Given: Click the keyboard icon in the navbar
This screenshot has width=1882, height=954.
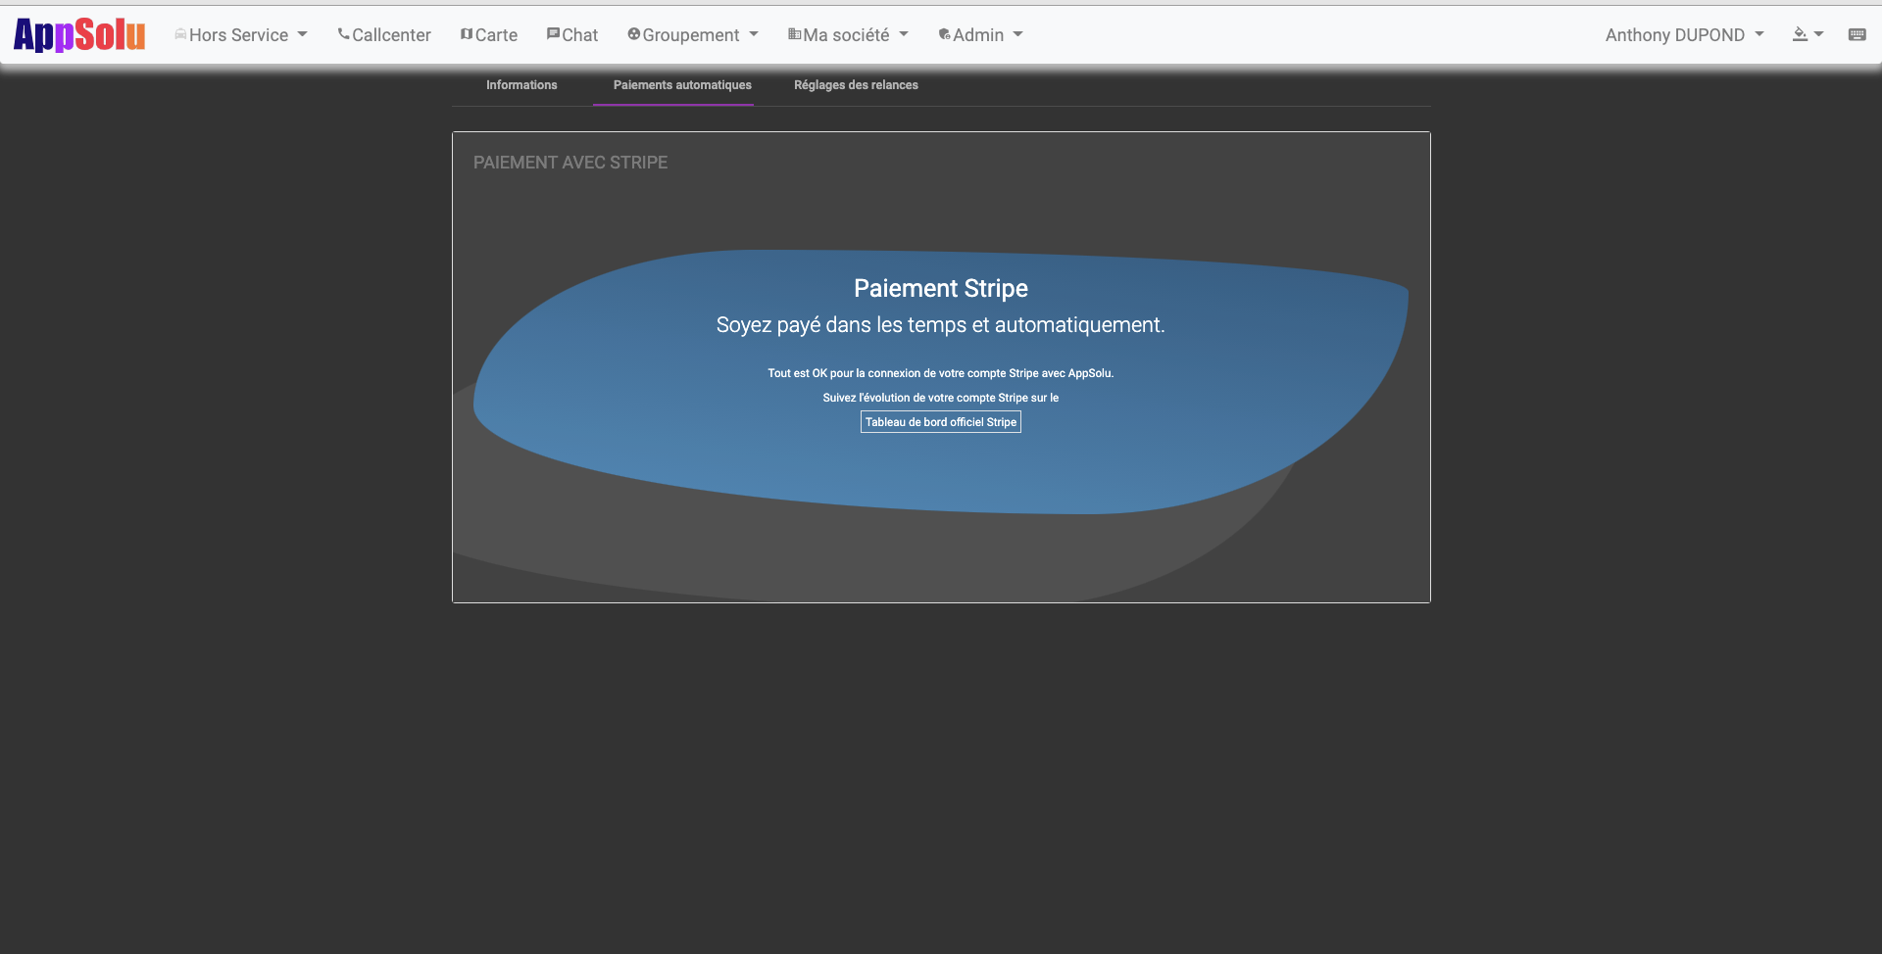Looking at the screenshot, I should coord(1857,34).
